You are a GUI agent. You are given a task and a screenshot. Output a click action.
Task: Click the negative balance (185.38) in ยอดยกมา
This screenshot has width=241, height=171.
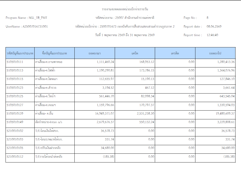(108, 156)
